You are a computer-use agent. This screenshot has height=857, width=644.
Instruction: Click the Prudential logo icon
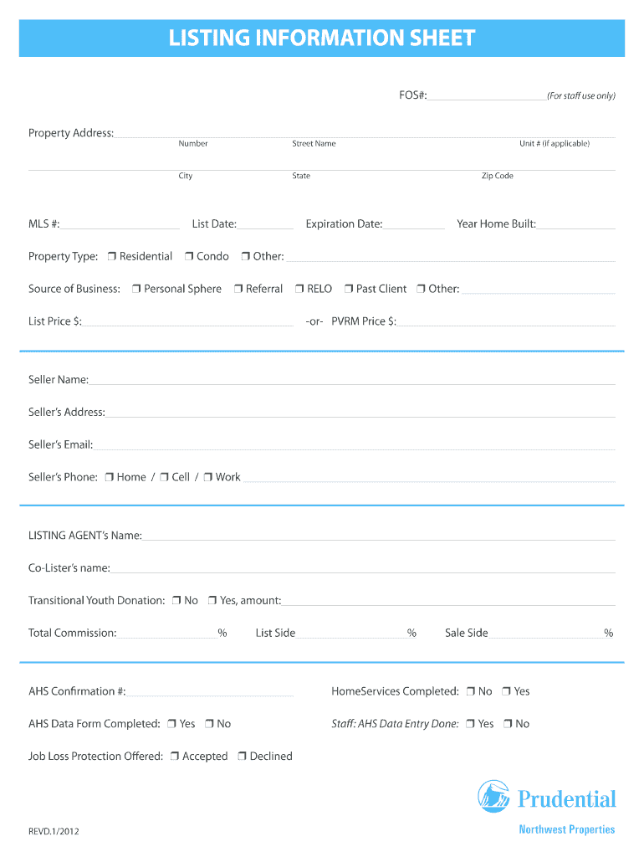[x=493, y=797]
